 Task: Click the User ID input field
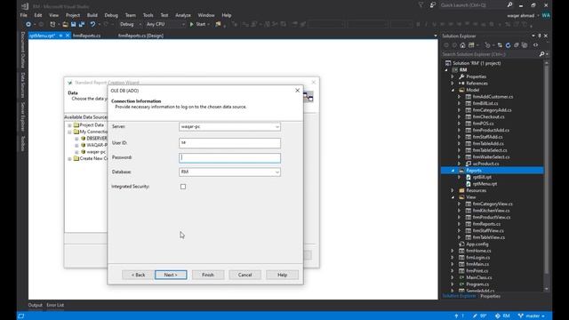(x=229, y=143)
